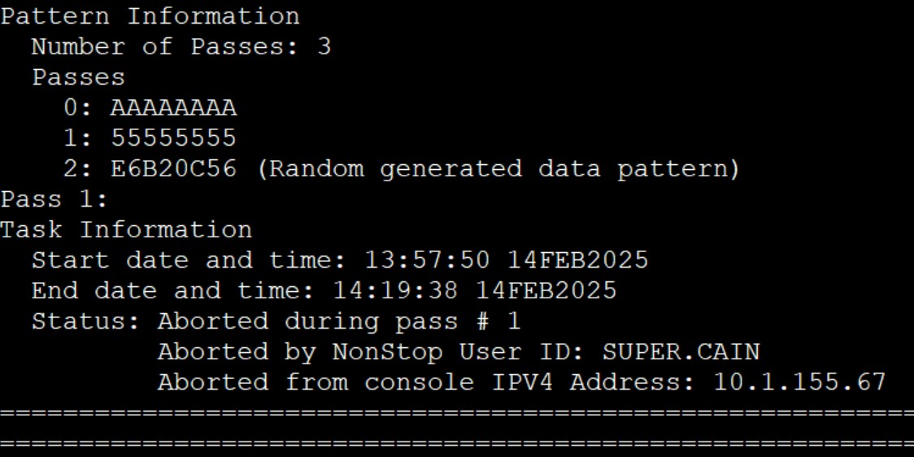Image resolution: width=914 pixels, height=457 pixels.
Task: Click the Number of Passes: 3 line
Action: pos(181,46)
